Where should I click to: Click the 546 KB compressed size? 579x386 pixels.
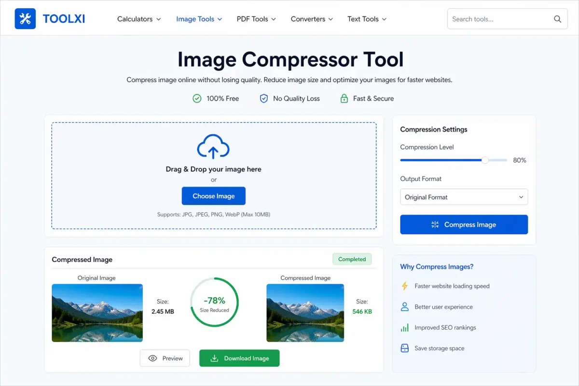362,312
